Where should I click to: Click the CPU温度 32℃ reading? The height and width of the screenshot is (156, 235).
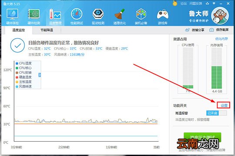pos(40,49)
